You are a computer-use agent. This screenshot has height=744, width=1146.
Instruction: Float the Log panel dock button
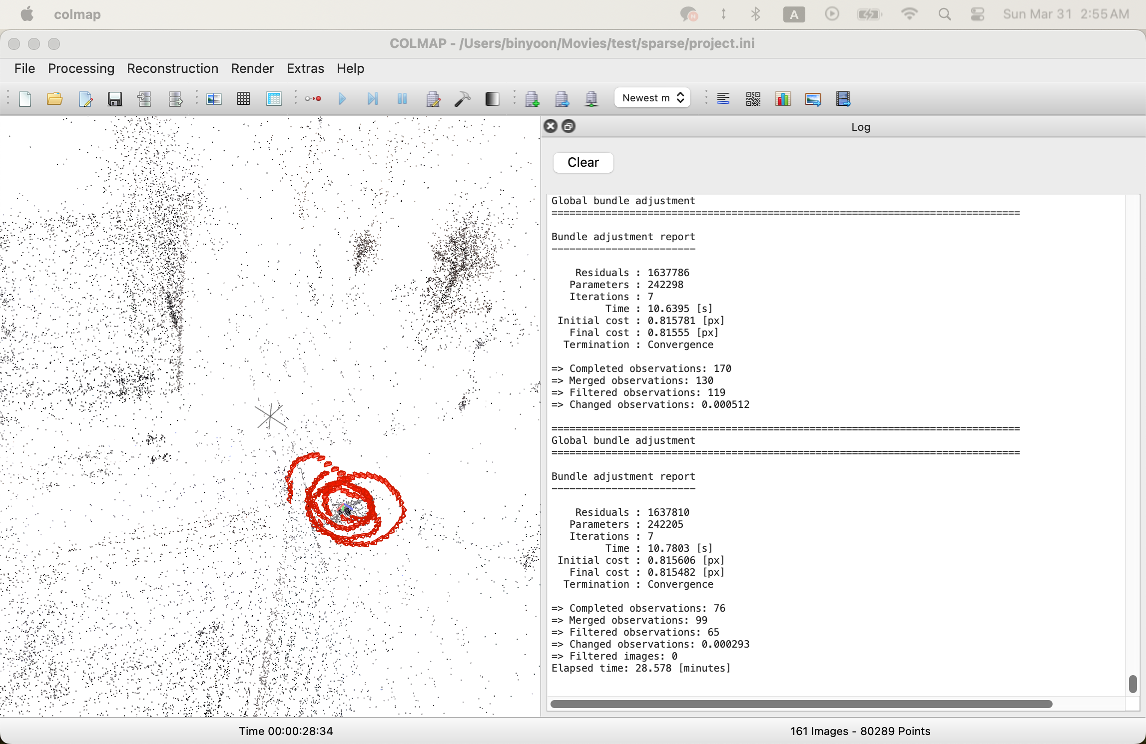pos(569,126)
